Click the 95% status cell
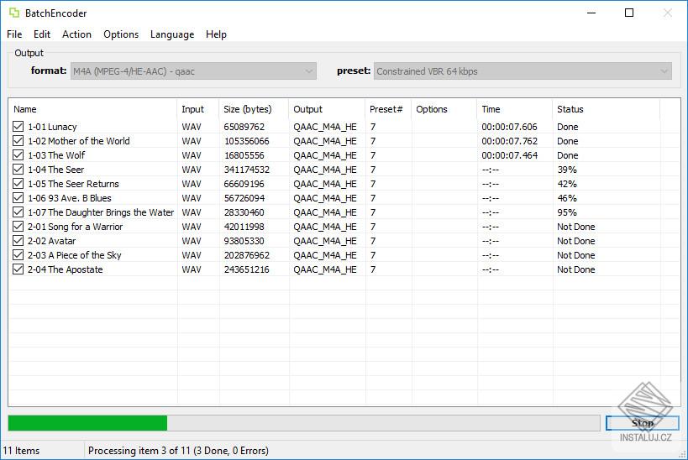The width and height of the screenshot is (688, 460). pos(567,212)
